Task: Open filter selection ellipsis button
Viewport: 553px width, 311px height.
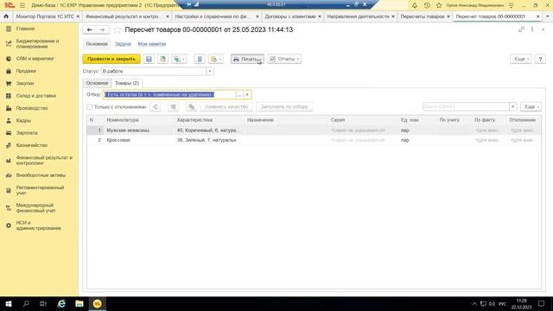Action: click(239, 94)
